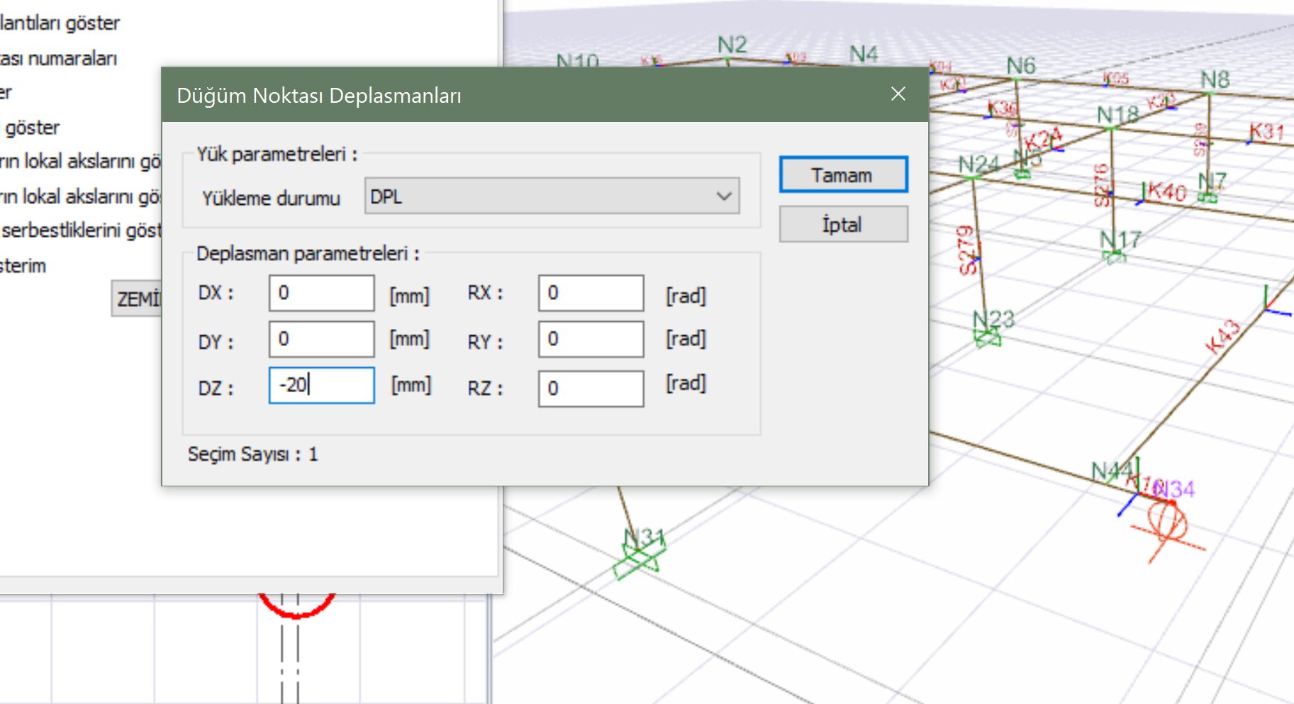Viewport: 1294px width, 704px height.
Task: Confirm with the Tamam button
Action: coord(843,174)
